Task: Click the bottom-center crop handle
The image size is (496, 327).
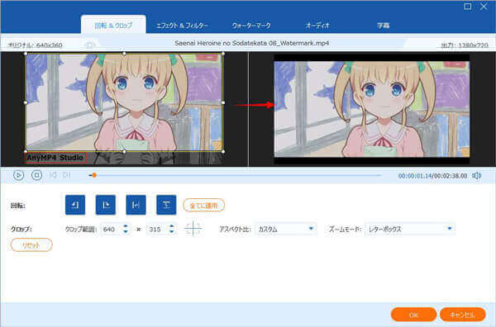Action: click(124, 152)
